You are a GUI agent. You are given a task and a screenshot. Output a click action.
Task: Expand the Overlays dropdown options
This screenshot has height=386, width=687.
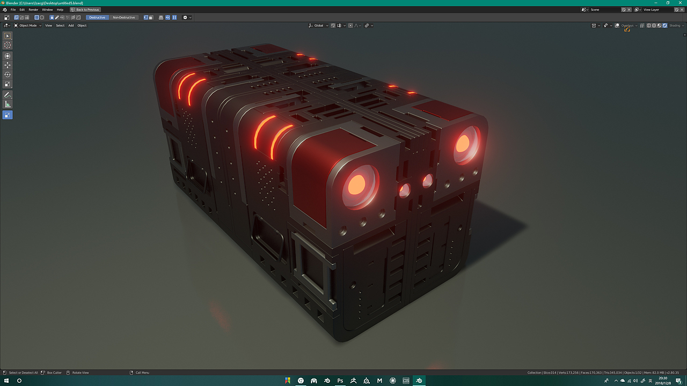click(x=637, y=25)
